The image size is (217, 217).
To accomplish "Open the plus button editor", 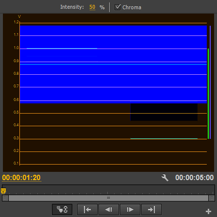I will pyautogui.click(x=208, y=211).
